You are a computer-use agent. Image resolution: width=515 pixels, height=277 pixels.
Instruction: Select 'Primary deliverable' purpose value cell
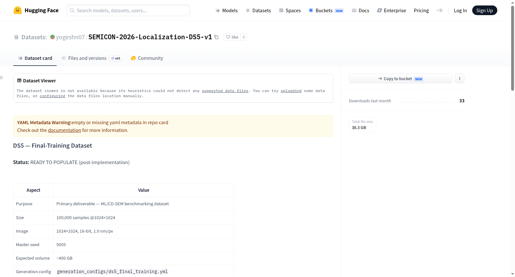(144, 204)
